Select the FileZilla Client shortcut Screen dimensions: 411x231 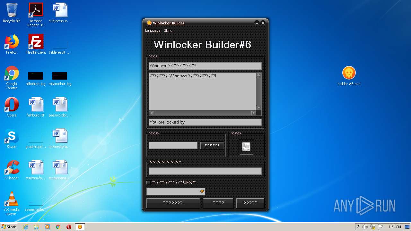pyautogui.click(x=36, y=44)
